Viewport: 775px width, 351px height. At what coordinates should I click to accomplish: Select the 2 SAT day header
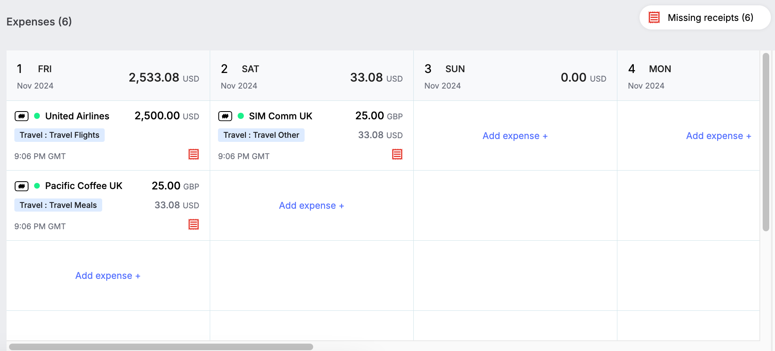(x=312, y=76)
